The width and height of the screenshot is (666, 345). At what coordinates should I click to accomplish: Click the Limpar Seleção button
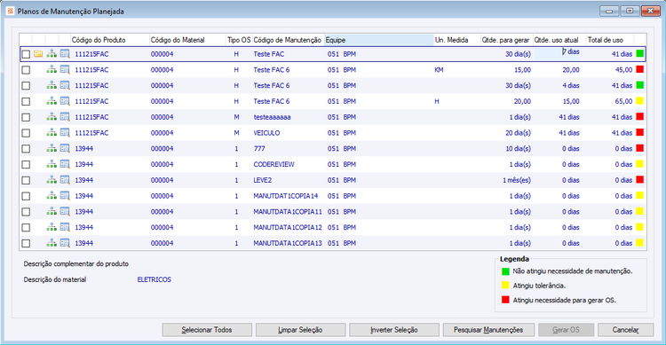[300, 330]
